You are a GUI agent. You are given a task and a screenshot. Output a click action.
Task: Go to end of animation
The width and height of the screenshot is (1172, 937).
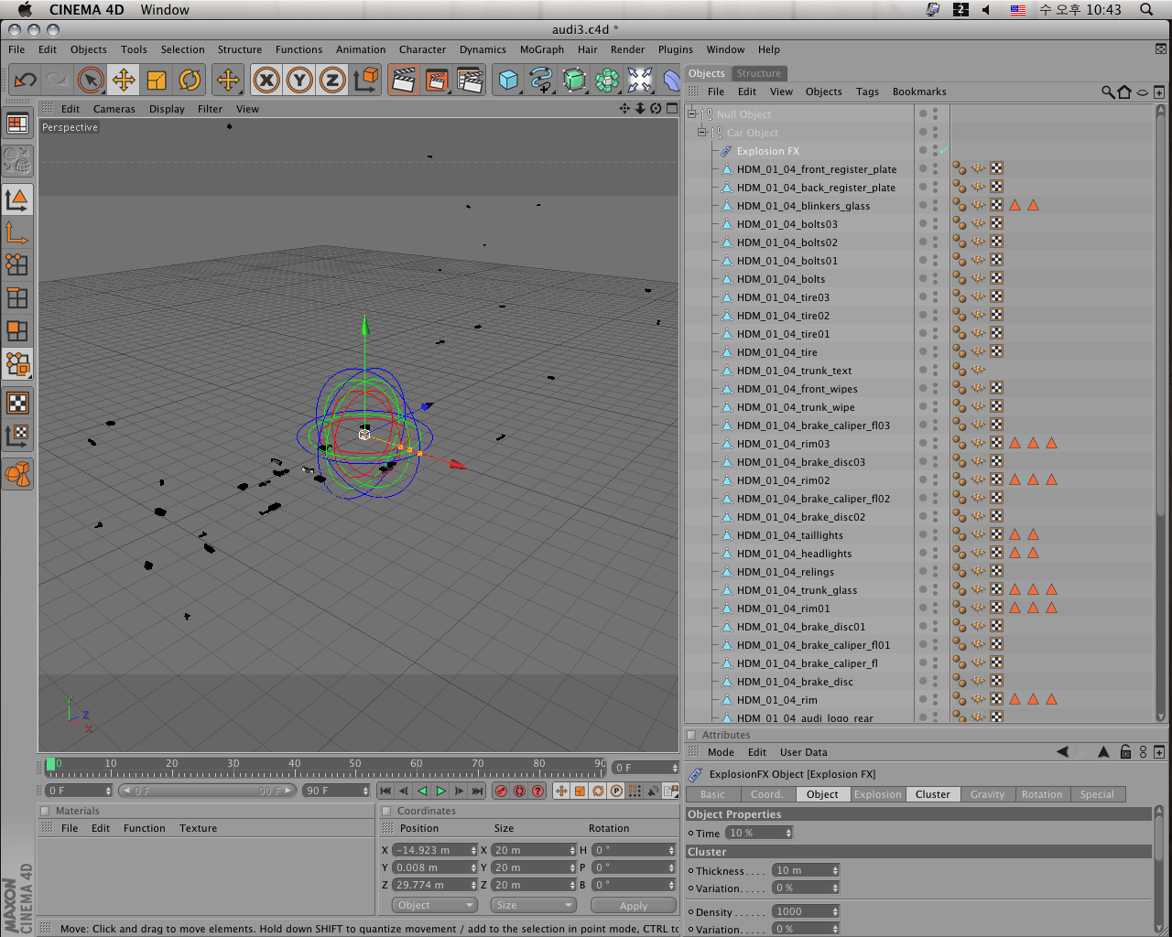[477, 791]
